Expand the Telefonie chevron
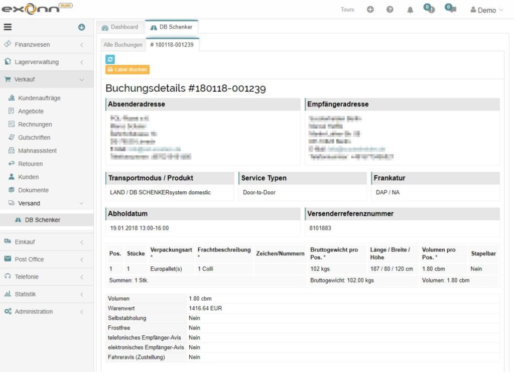The height and width of the screenshot is (372, 514). point(82,277)
